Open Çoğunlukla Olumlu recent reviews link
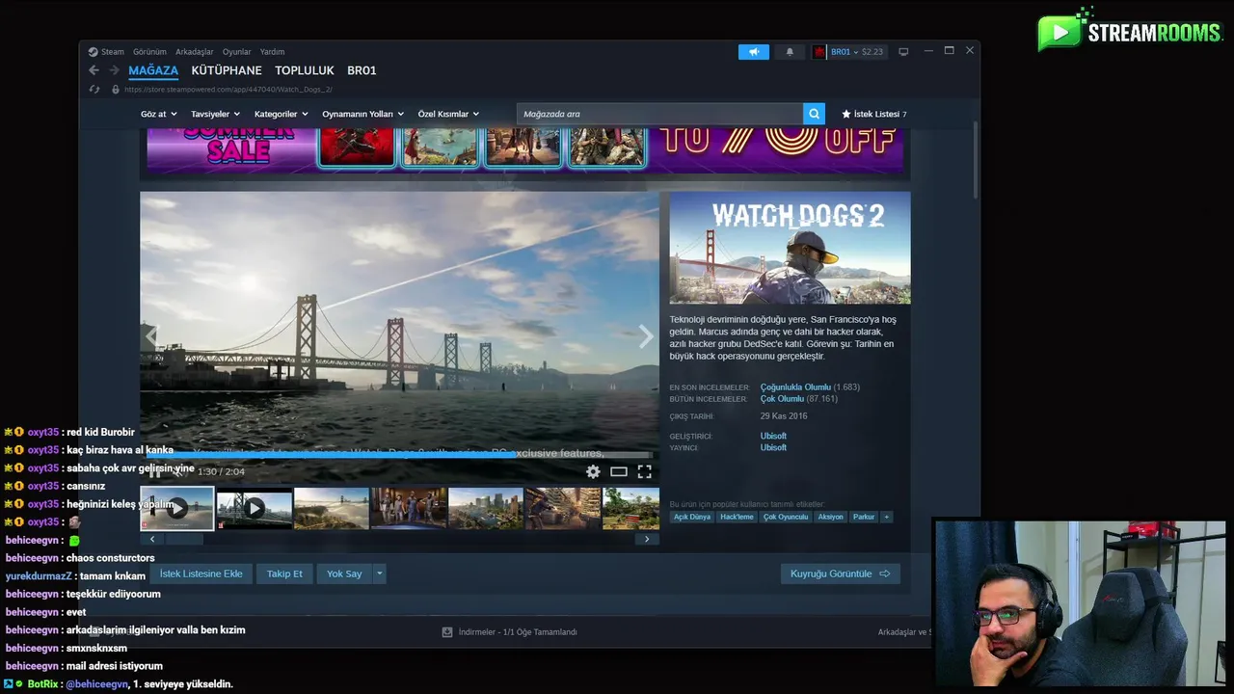 pyautogui.click(x=795, y=387)
